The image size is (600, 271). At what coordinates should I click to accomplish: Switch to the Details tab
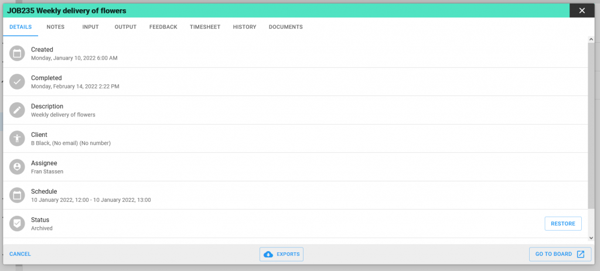tap(21, 27)
